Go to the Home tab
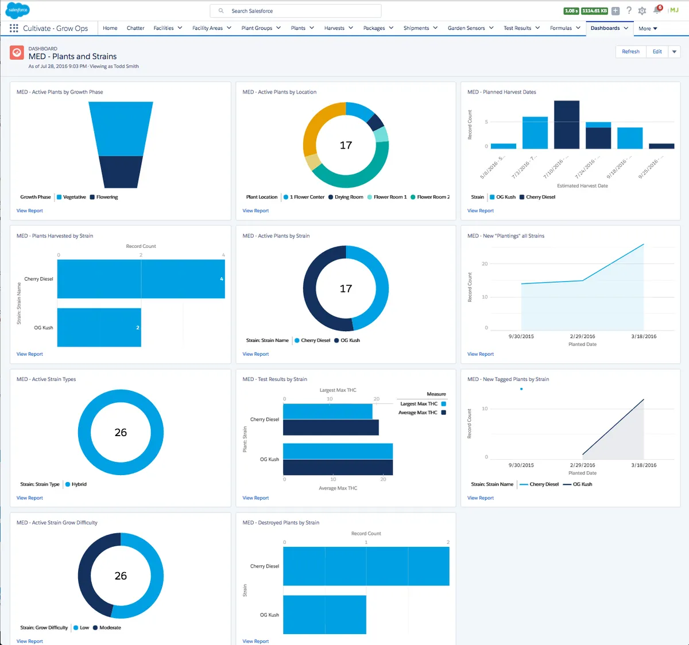Image resolution: width=689 pixels, height=645 pixels. tap(110, 28)
